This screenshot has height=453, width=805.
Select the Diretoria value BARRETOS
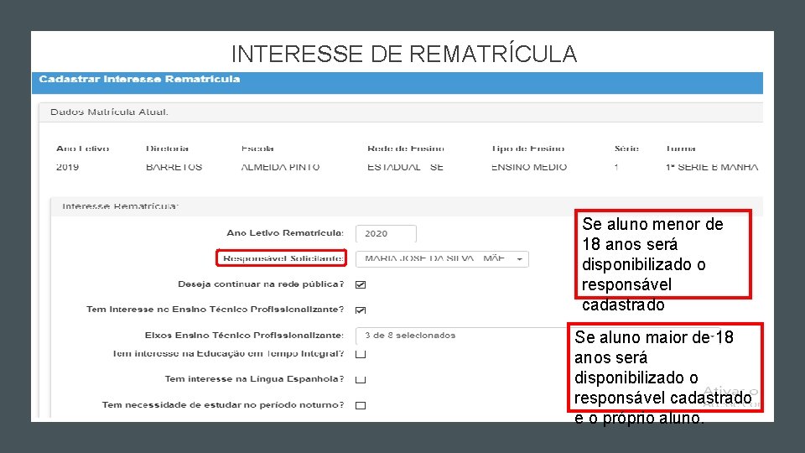[x=174, y=167]
